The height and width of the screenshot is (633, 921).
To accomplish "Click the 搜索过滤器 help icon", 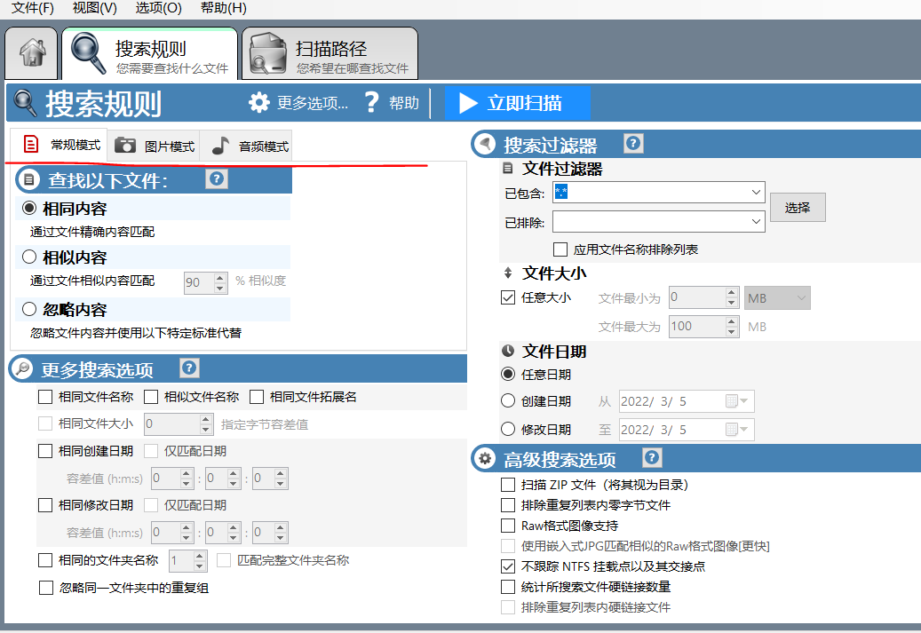I will [x=632, y=143].
